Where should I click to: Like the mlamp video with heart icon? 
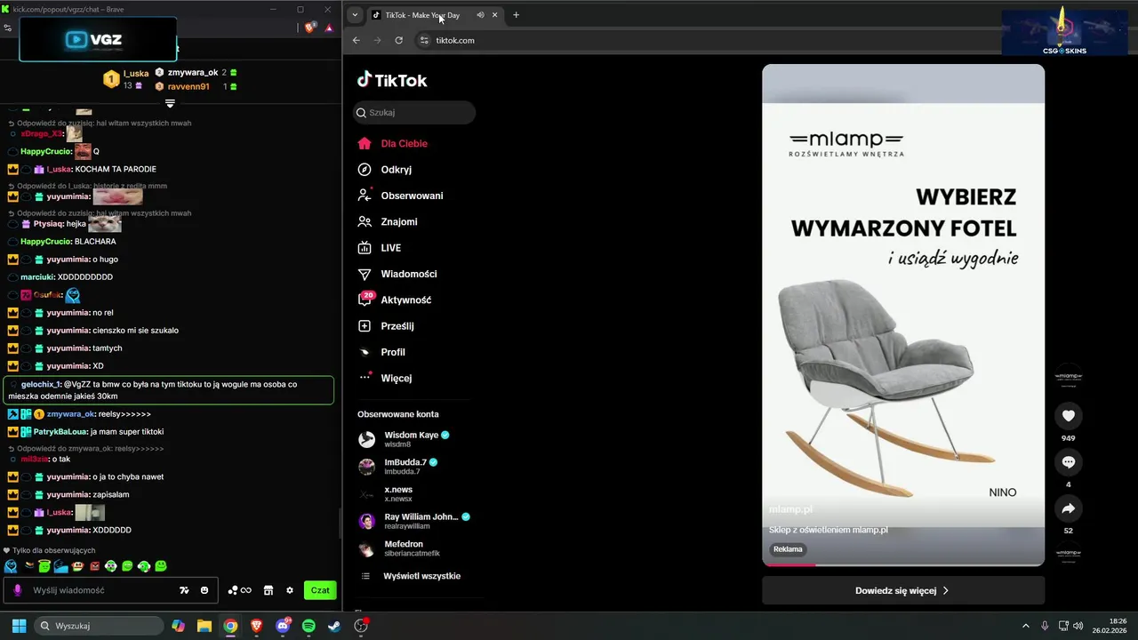coord(1069,415)
